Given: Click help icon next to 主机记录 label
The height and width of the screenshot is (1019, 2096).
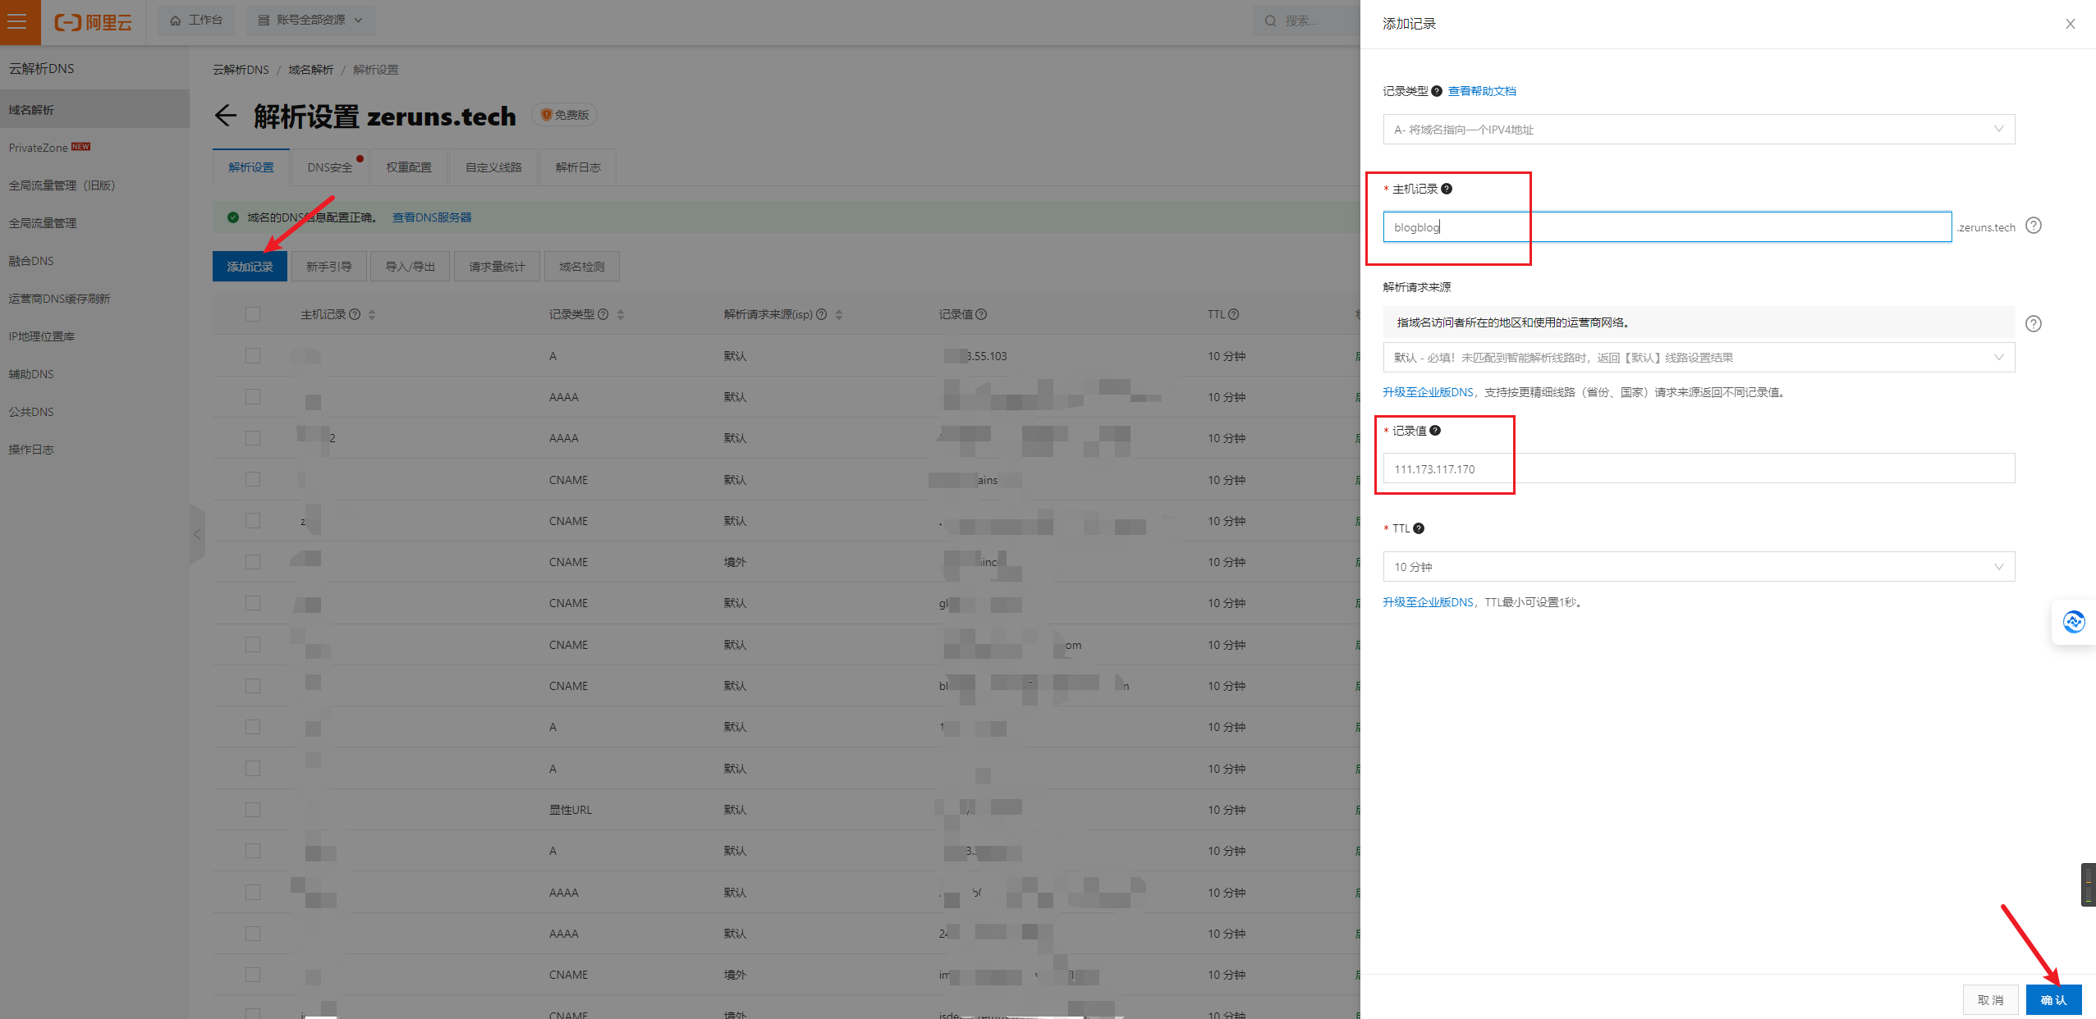Looking at the screenshot, I should [1447, 189].
